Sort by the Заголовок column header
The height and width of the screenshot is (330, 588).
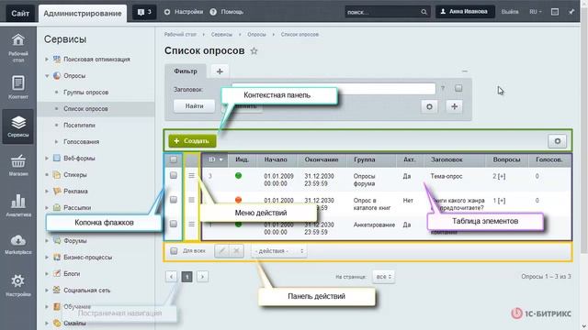tap(447, 159)
